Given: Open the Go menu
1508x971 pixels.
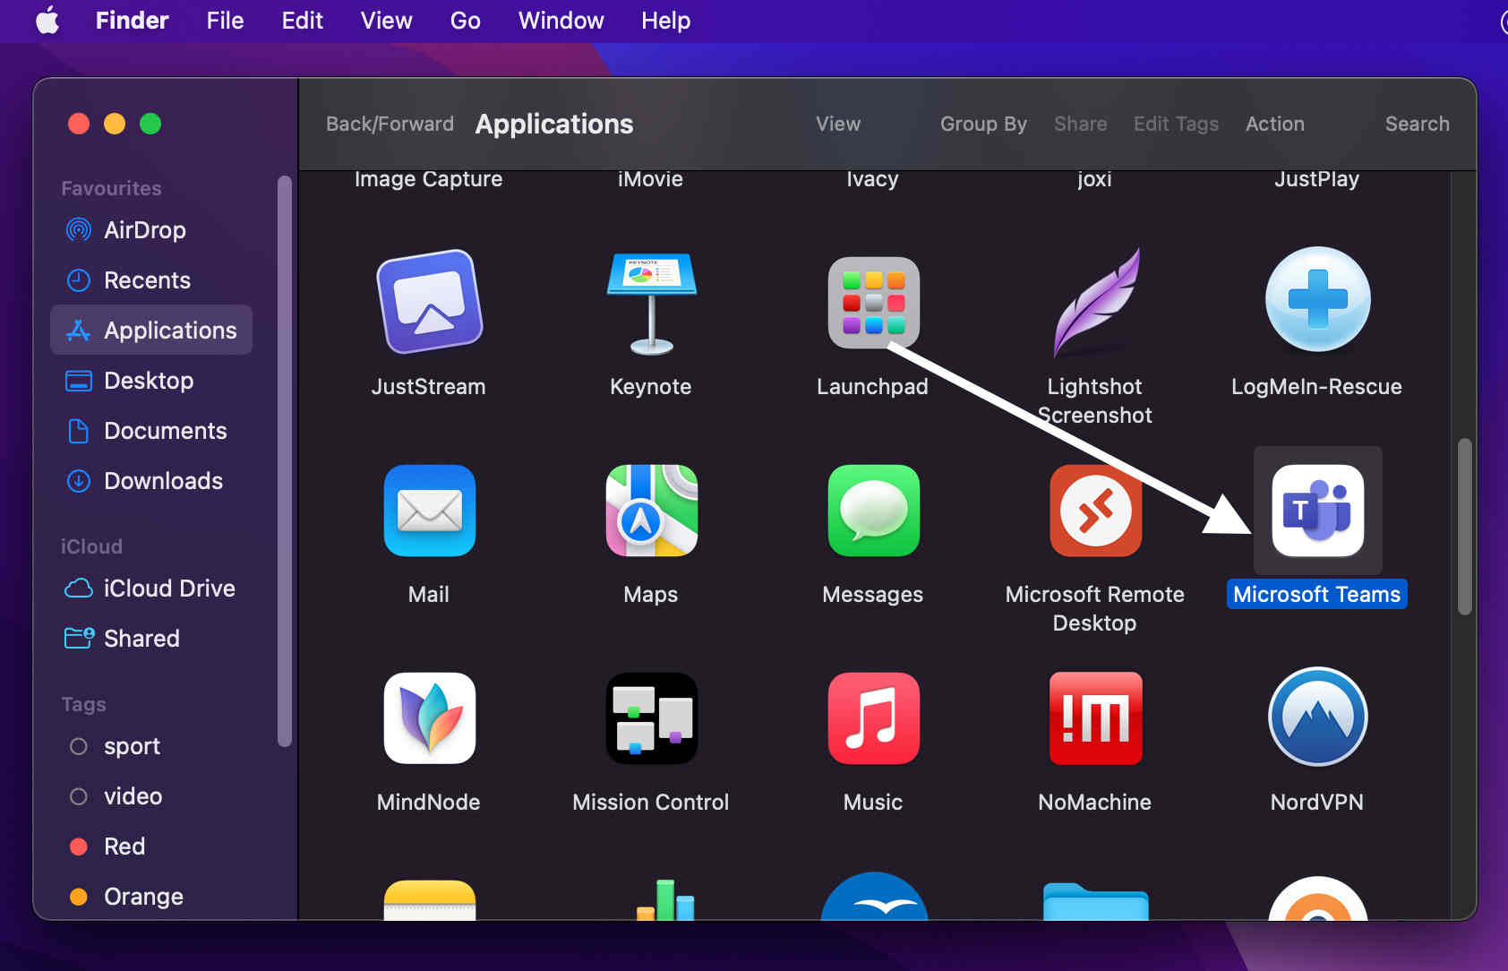Looking at the screenshot, I should click(465, 21).
